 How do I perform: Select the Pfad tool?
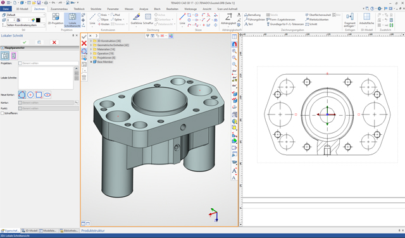115,15
